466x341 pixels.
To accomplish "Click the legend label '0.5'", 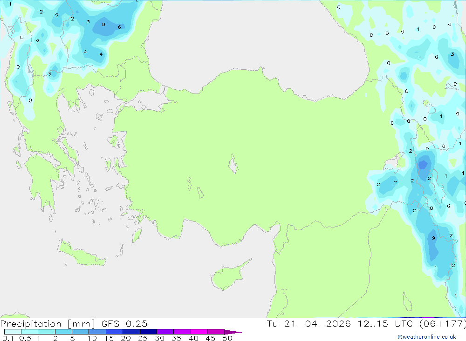I will click(25, 338).
